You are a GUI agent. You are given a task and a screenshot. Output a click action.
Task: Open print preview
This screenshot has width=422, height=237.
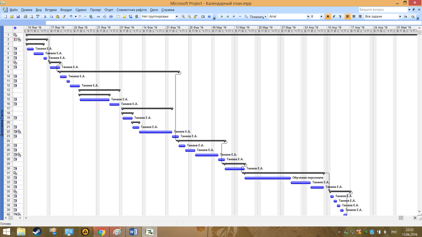pyautogui.click(x=32, y=17)
